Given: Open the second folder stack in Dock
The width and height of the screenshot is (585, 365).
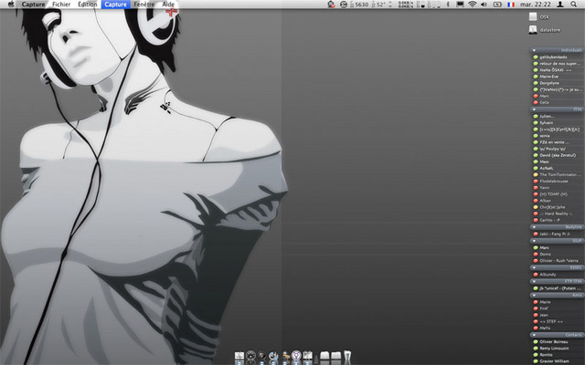Looking at the screenshot, I should pyautogui.click(x=335, y=356).
